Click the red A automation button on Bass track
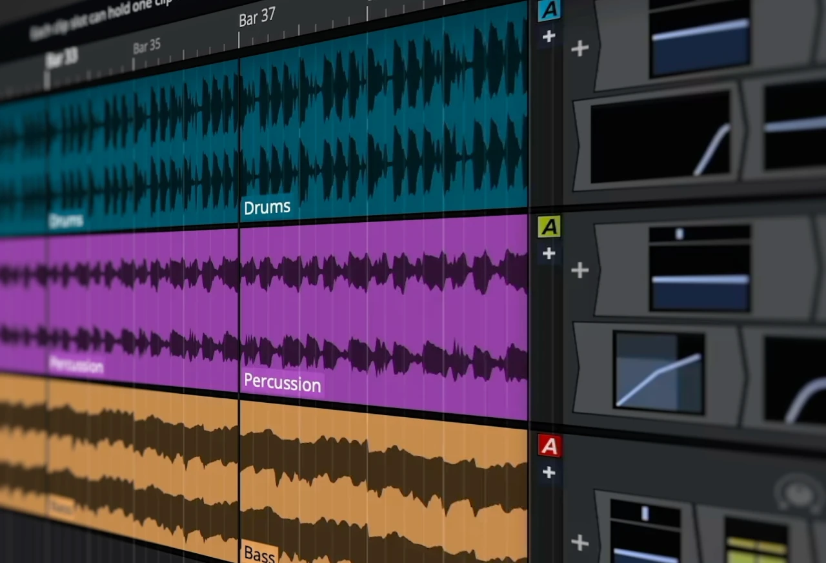The image size is (826, 563). click(x=549, y=445)
